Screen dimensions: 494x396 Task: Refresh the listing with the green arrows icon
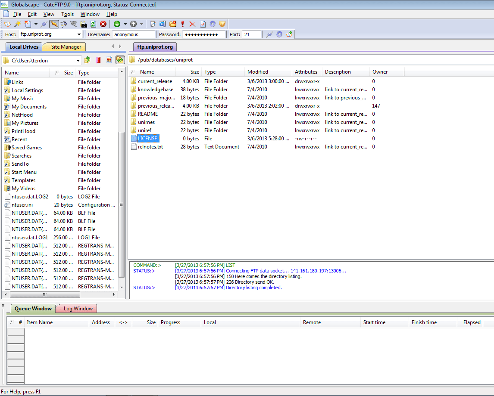tap(93, 24)
